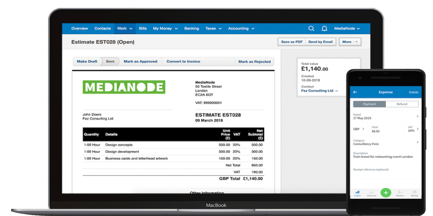
Task: Open the VAT 20% chevron on the phone
Action: click(x=417, y=129)
